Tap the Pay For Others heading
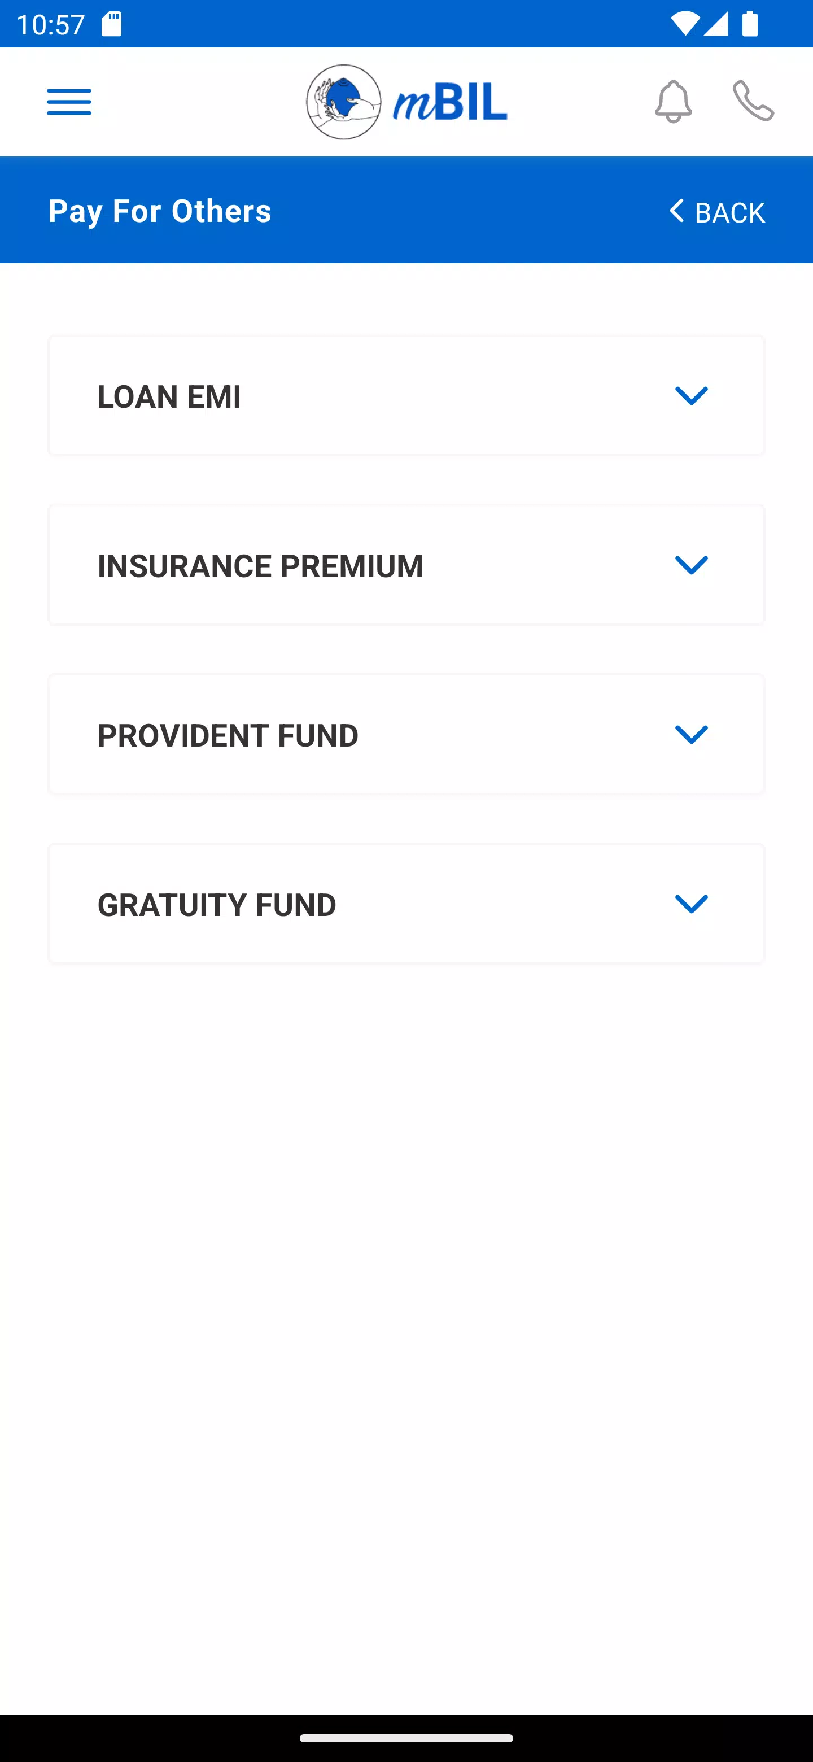This screenshot has width=813, height=1762. (160, 211)
